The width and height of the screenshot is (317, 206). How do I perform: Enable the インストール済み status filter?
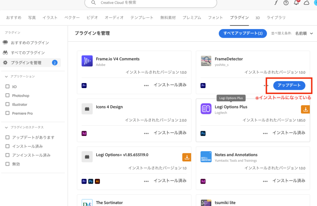[x=7, y=146]
